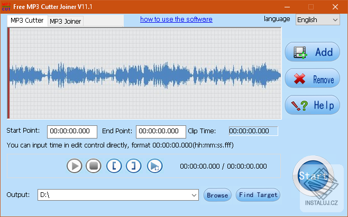
Task: Switch to the MP3 Joiner tab
Action: tap(66, 21)
